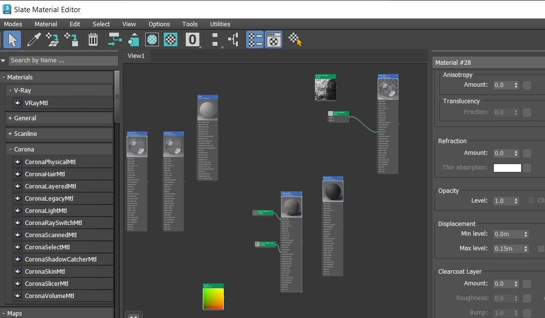This screenshot has height=318, width=545.
Task: Open the Select menu
Action: pyautogui.click(x=101, y=24)
